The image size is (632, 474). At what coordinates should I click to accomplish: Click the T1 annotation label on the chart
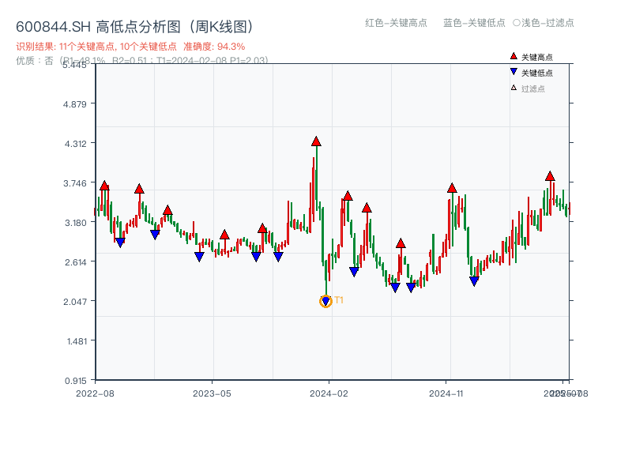tap(340, 299)
